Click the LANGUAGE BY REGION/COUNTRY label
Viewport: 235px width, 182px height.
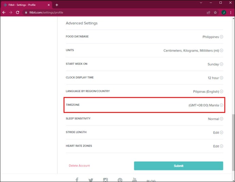tap(88, 91)
